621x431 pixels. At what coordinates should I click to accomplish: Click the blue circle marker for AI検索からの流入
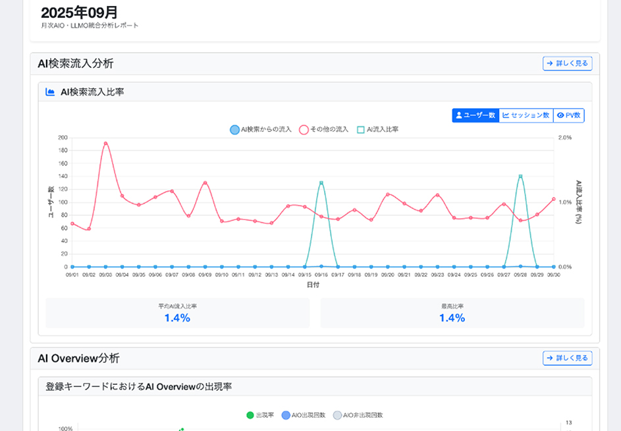(234, 129)
